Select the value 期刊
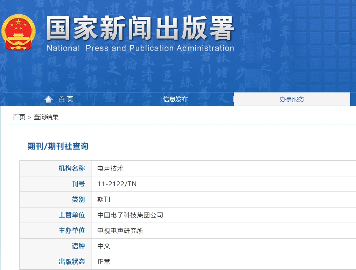Viewport: 356px width, 270px height. pos(104,200)
